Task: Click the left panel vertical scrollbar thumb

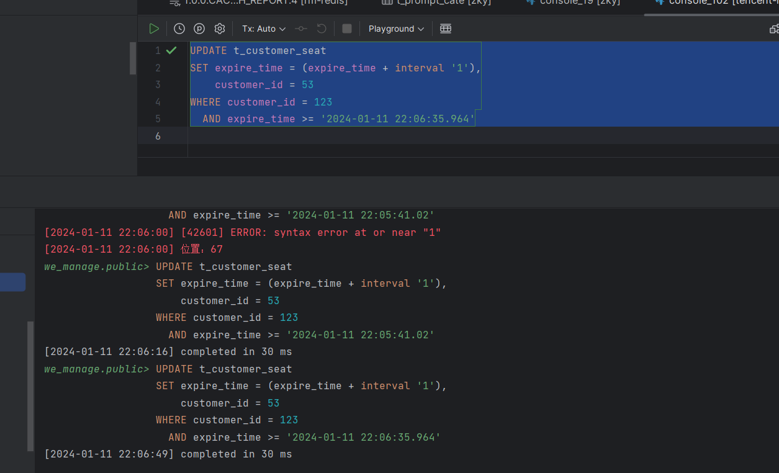Action: coord(132,58)
